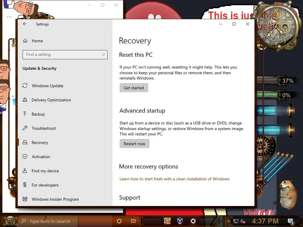Click the Backup upward arrow icon
Image resolution: width=303 pixels, height=227 pixels.
tap(25, 114)
